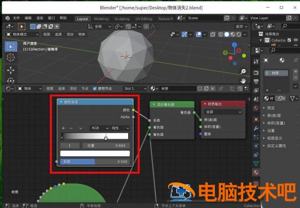This screenshot has width=300, height=208.
Task: Click the white color swatch in color ramp node
Action: [95, 154]
